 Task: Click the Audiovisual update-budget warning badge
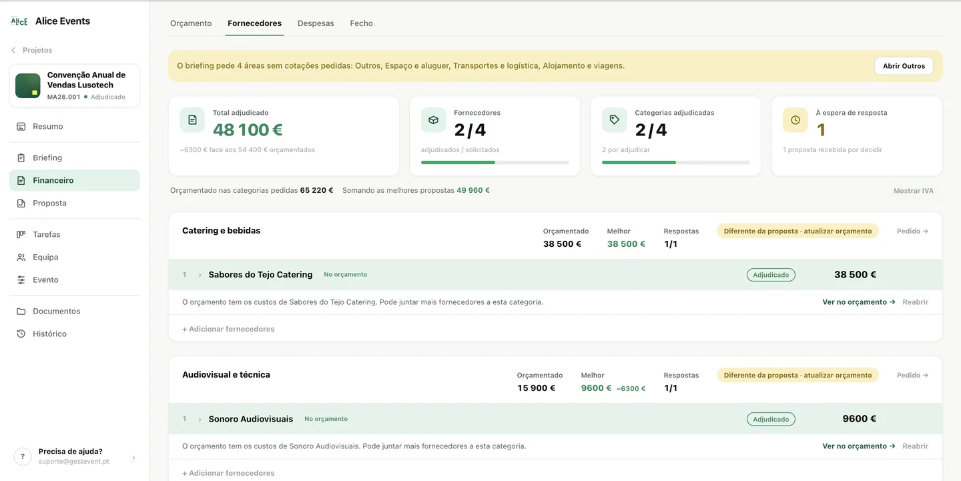(x=797, y=375)
